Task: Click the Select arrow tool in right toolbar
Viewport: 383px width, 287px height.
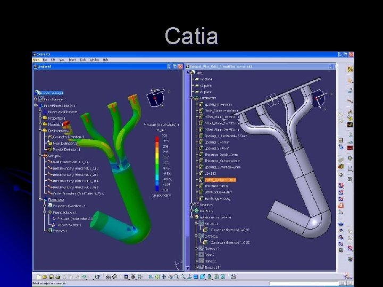Action: click(350, 80)
